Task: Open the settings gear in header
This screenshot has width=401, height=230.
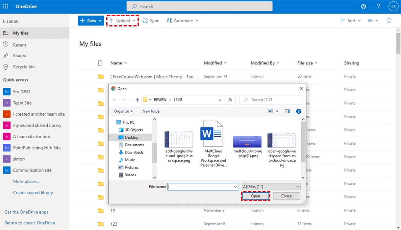Action: coord(364,6)
